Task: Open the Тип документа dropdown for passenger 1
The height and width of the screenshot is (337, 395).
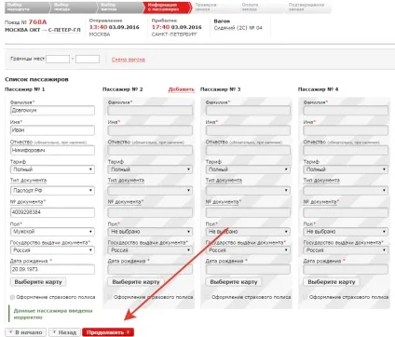Action: (x=52, y=190)
